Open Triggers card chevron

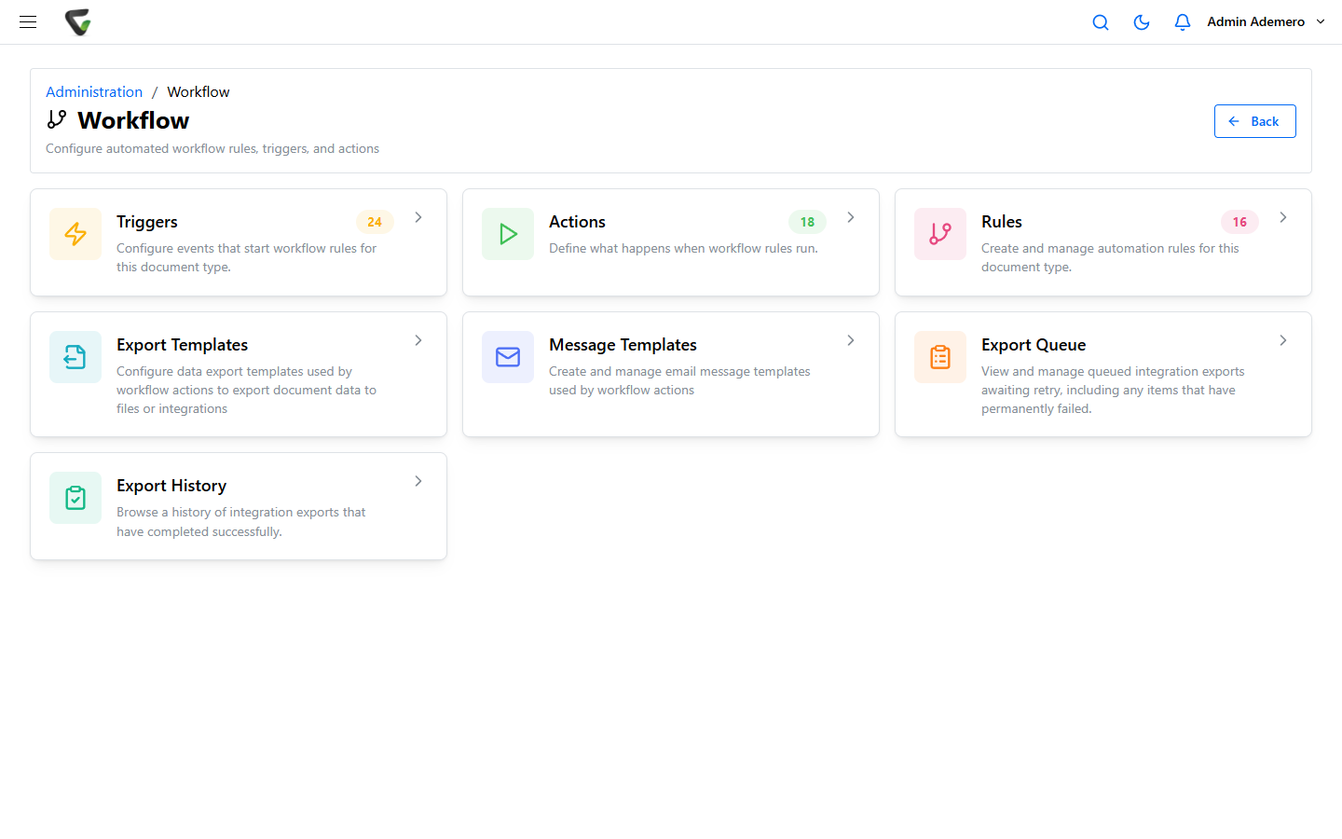tap(418, 217)
